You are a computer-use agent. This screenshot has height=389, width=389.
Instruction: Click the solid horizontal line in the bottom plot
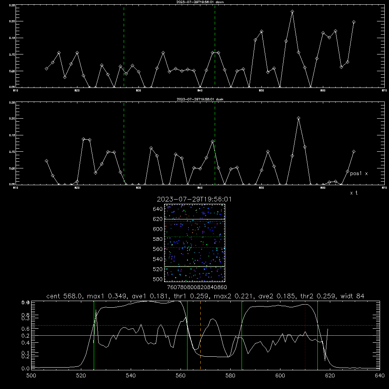pos(205,335)
